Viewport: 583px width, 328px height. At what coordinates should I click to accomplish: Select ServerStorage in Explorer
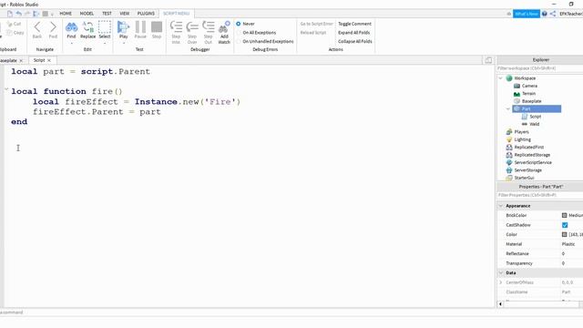[528, 170]
